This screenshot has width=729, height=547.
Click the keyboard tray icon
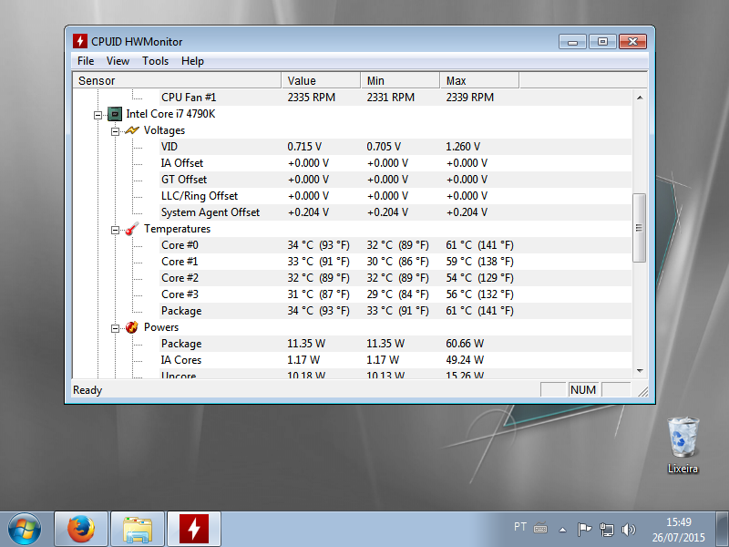(x=540, y=529)
